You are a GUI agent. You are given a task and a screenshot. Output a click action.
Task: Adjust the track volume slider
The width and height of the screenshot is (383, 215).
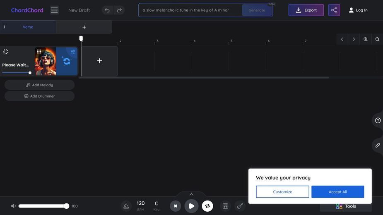coord(17,73)
